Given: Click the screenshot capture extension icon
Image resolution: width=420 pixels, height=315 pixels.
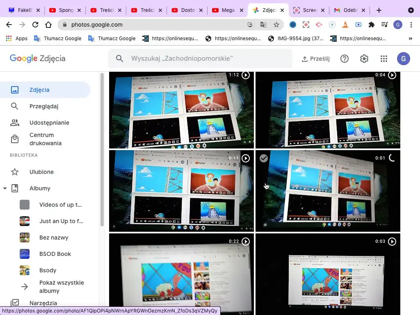Looking at the screenshot, I should click(x=306, y=25).
